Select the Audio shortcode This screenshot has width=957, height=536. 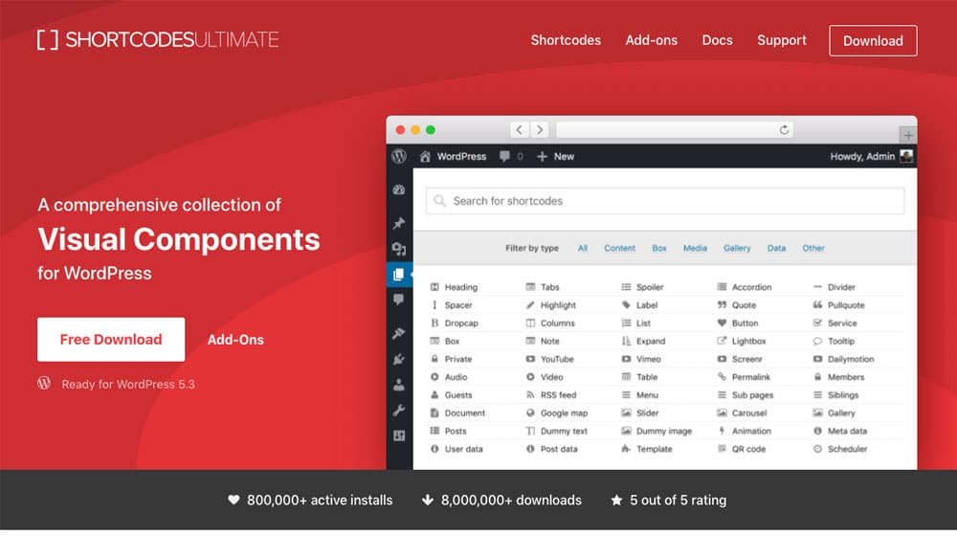(449, 377)
